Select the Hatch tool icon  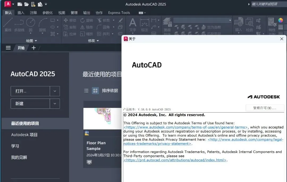point(53,34)
